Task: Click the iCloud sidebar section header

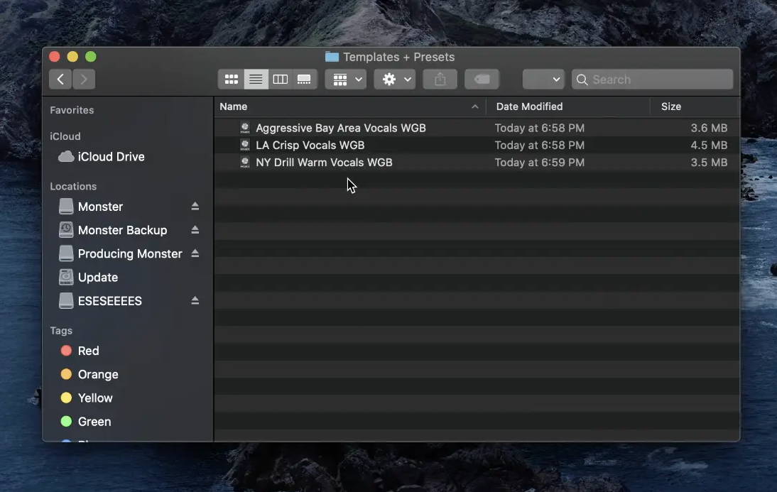Action: [x=65, y=136]
